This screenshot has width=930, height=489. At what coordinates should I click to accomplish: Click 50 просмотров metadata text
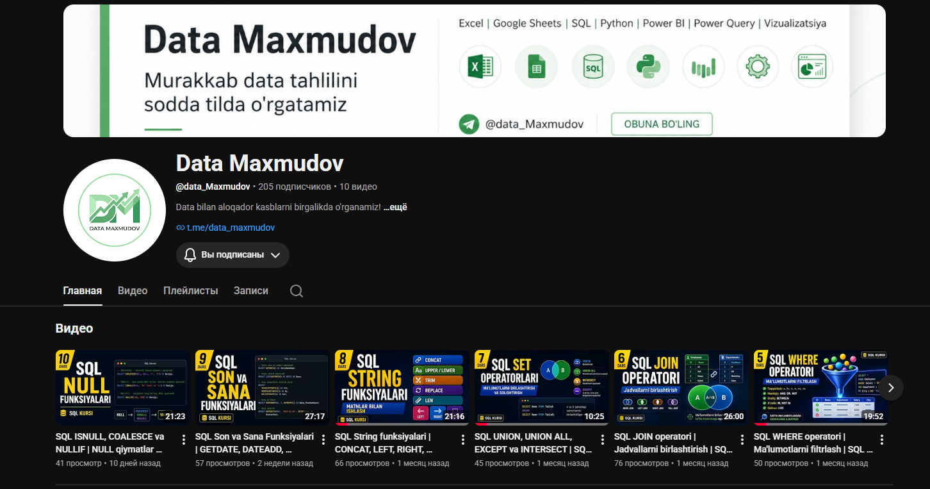[x=781, y=463]
